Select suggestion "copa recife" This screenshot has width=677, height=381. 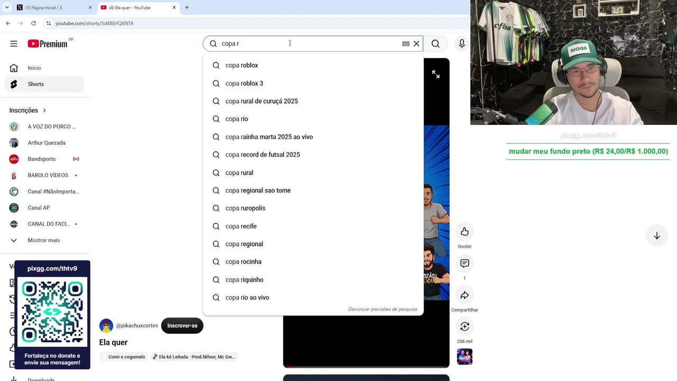click(x=313, y=226)
